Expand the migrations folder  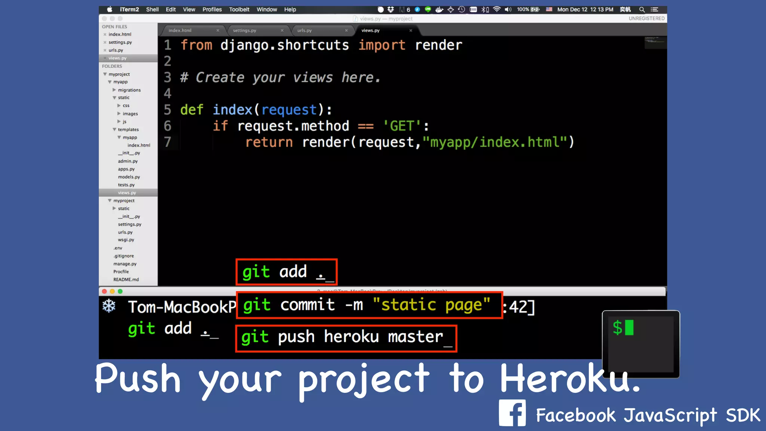point(114,90)
